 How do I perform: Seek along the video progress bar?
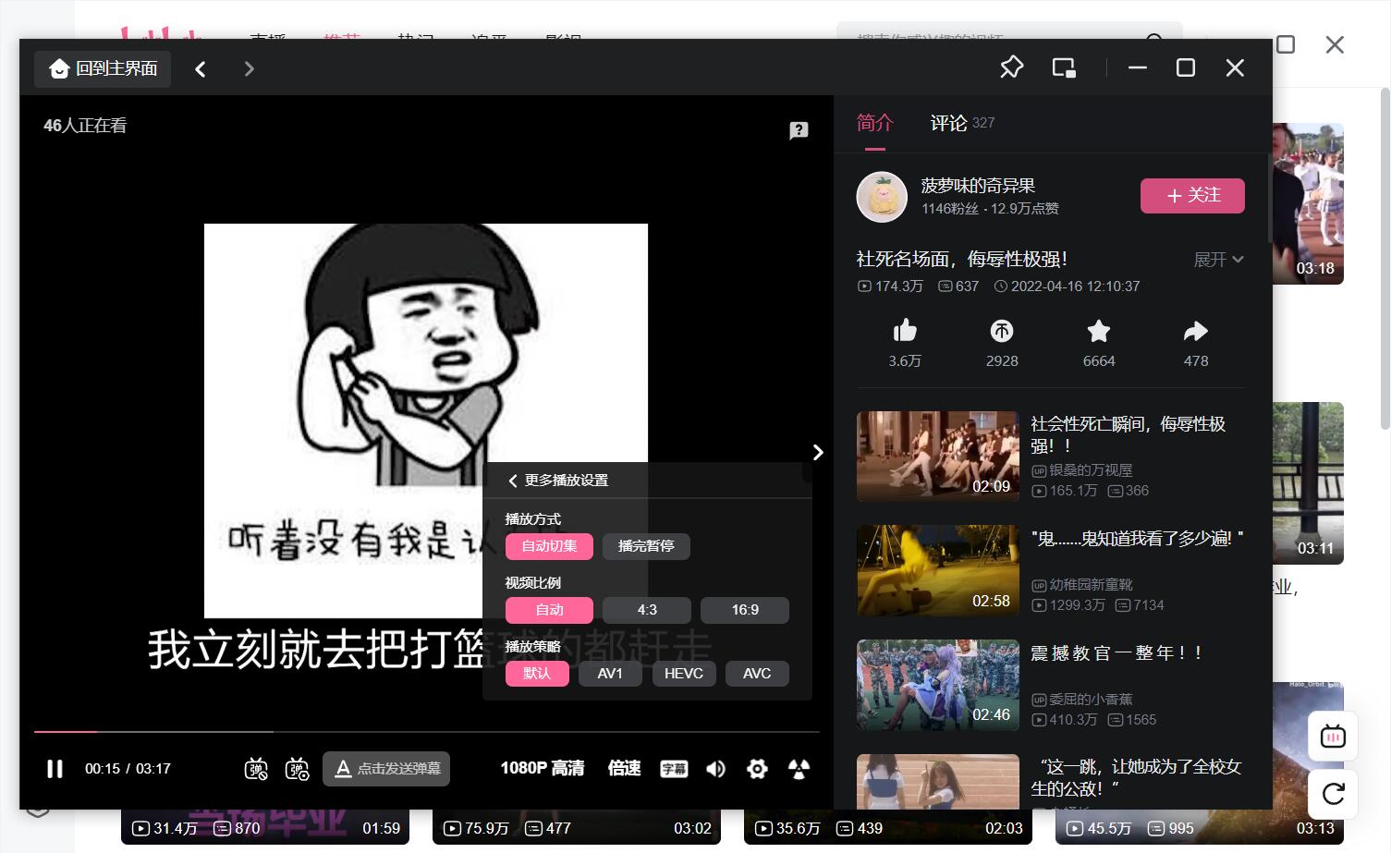[x=427, y=731]
